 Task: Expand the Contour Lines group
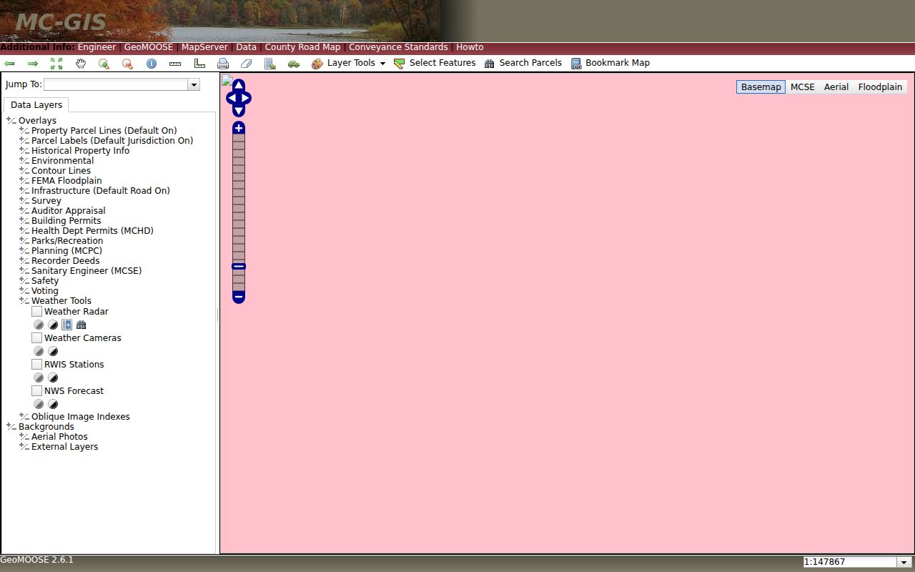(x=24, y=171)
